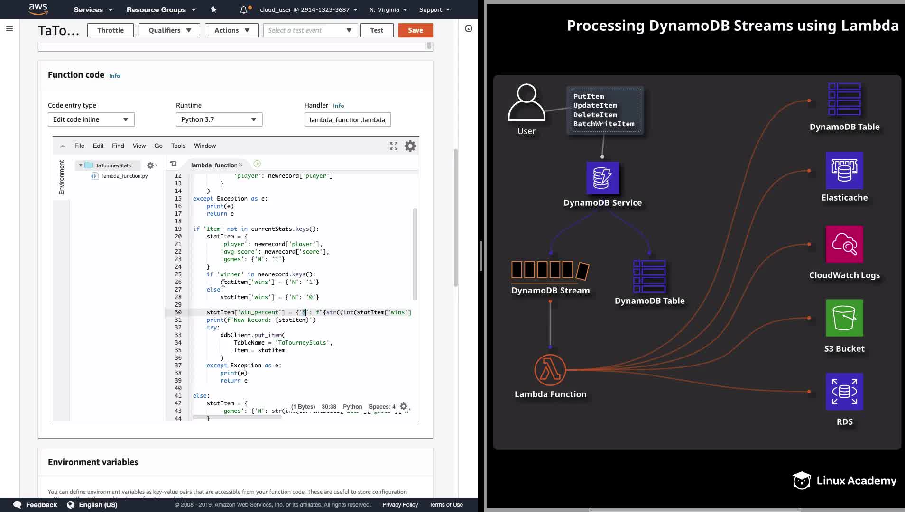Open the Runtime Python 3.7 dropdown
Viewport: 905px width, 512px height.
219,119
